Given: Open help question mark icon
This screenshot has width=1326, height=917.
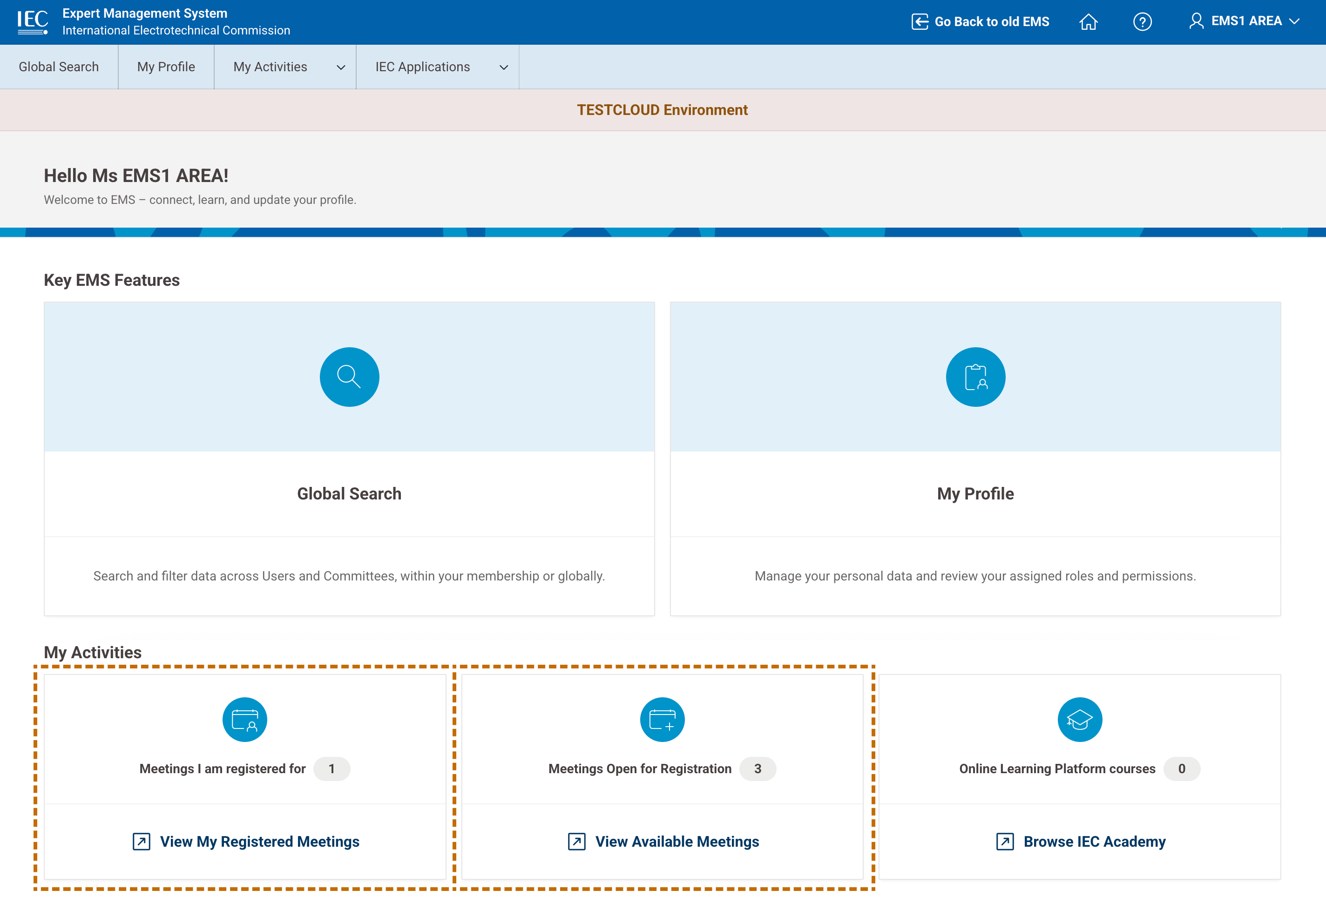Looking at the screenshot, I should pos(1142,22).
